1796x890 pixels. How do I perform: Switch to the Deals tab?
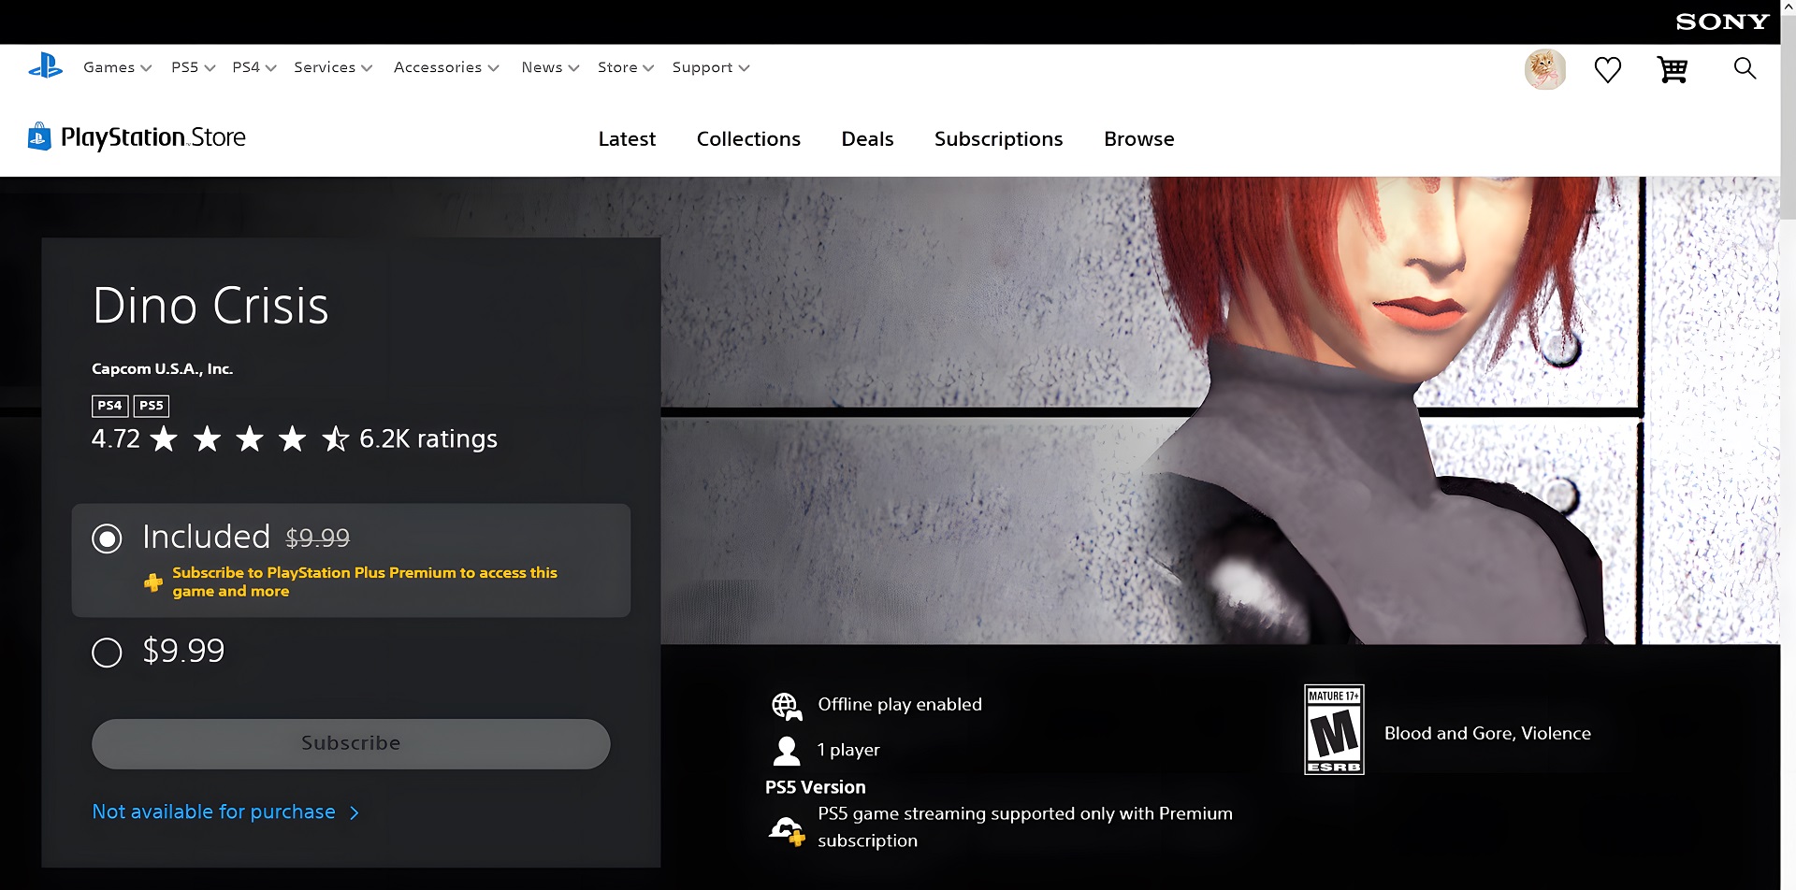click(867, 139)
